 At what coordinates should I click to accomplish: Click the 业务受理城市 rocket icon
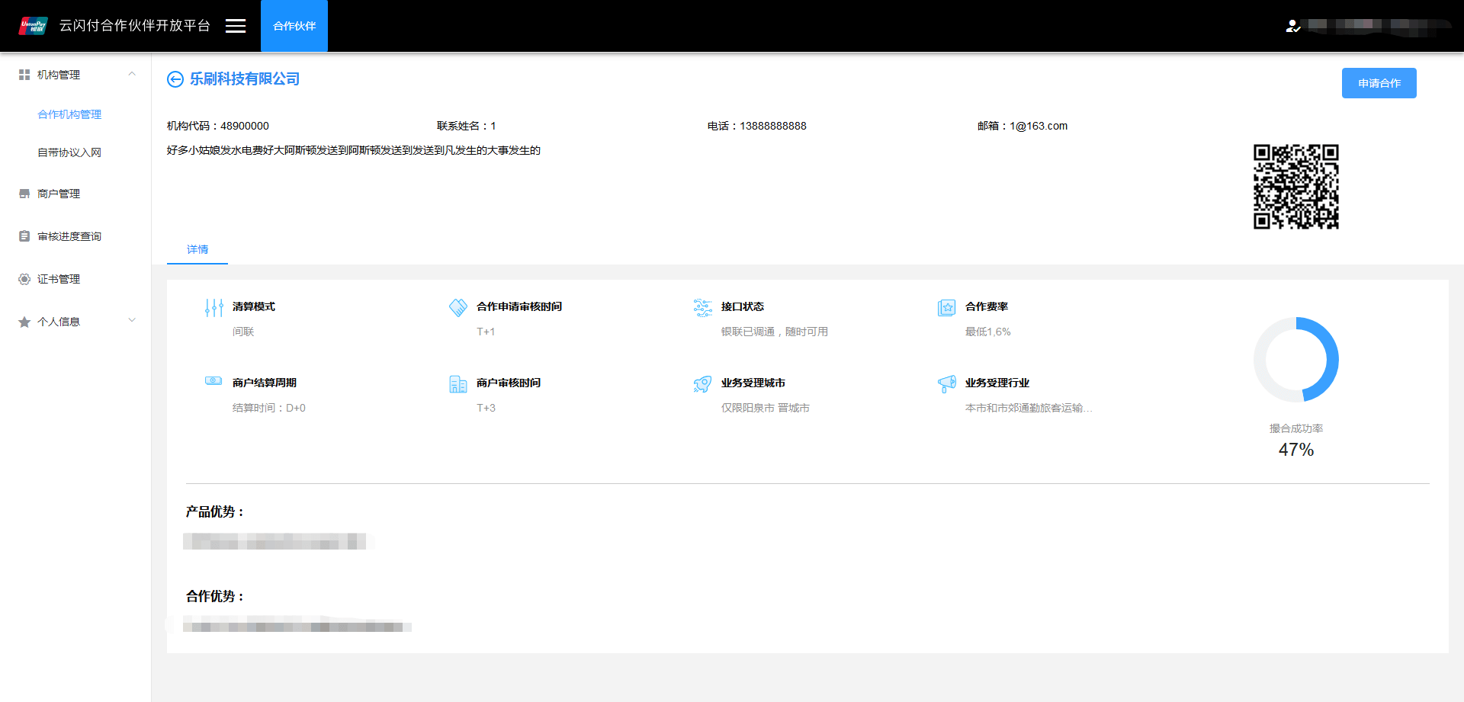[x=703, y=383]
